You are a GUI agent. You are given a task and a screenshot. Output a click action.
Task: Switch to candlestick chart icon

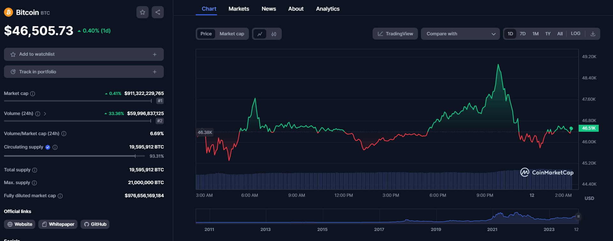(x=274, y=34)
